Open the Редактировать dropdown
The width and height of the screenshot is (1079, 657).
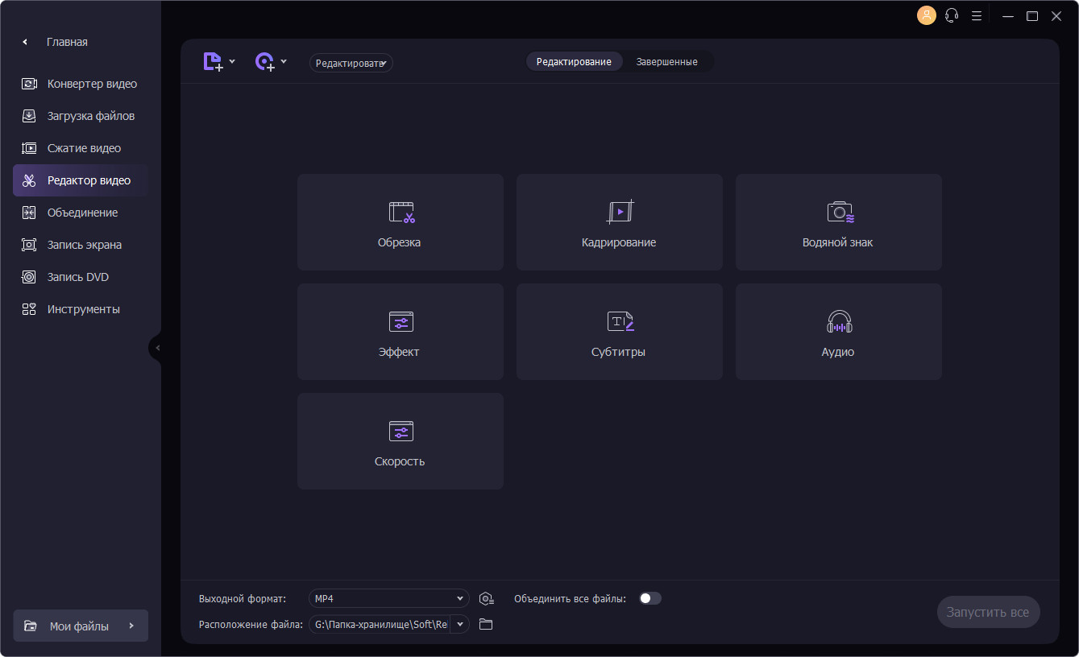point(351,63)
